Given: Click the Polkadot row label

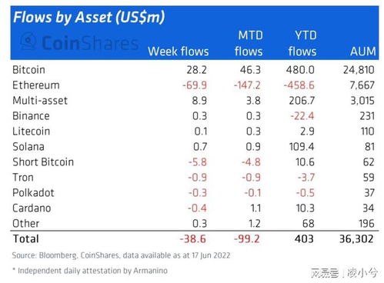Looking at the screenshot, I should [x=33, y=193].
